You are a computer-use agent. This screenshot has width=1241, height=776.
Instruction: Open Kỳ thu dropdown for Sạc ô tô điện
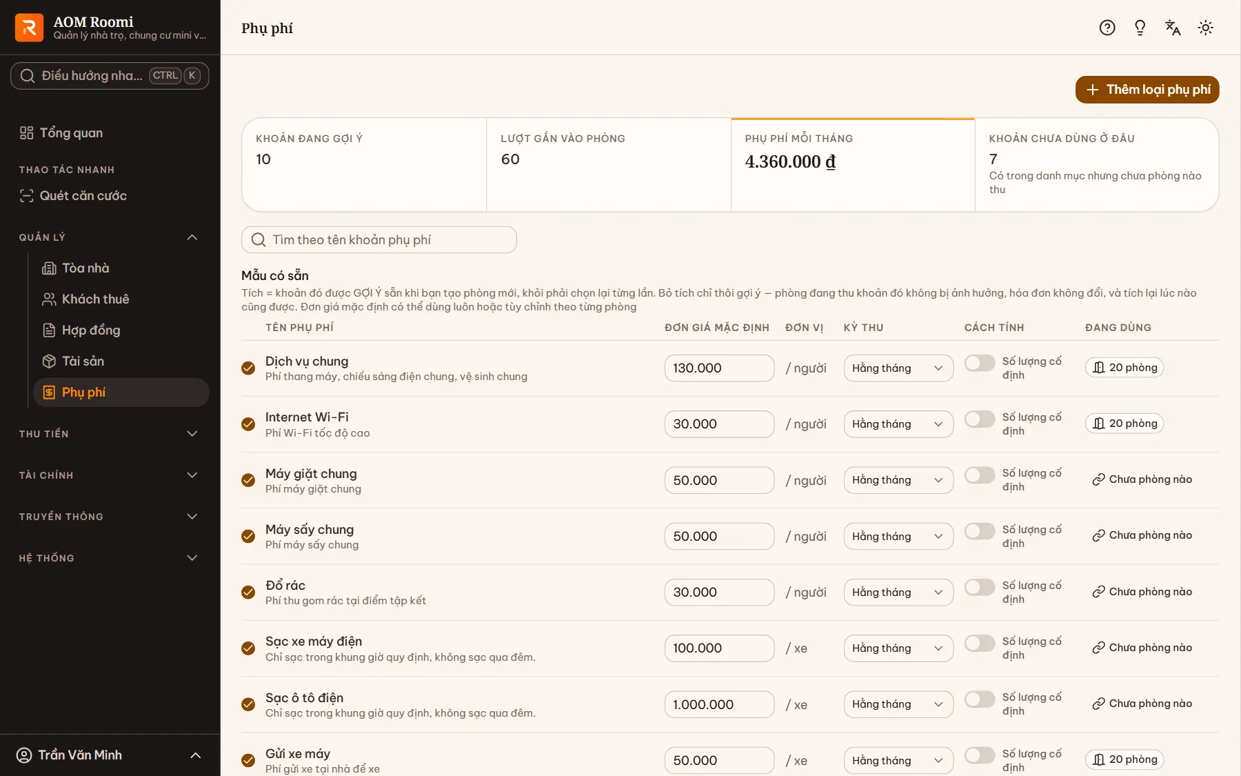pos(898,704)
